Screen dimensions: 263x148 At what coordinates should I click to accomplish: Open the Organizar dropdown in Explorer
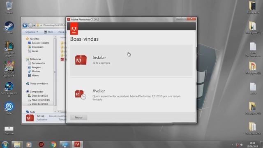(x=32, y=32)
